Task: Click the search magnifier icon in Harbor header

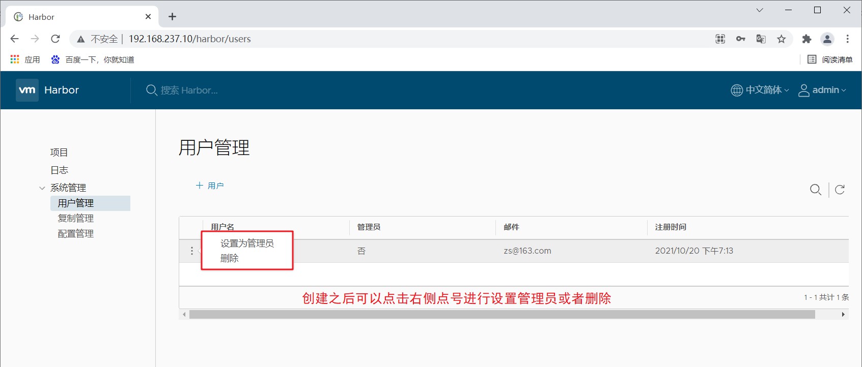Action: point(151,90)
